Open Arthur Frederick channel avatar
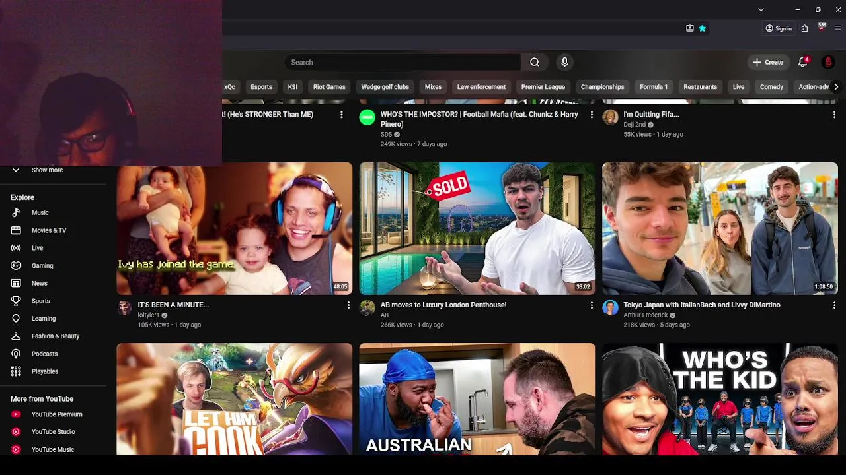846x475 pixels. point(610,308)
